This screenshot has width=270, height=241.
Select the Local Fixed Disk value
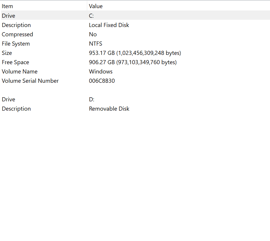click(x=109, y=25)
